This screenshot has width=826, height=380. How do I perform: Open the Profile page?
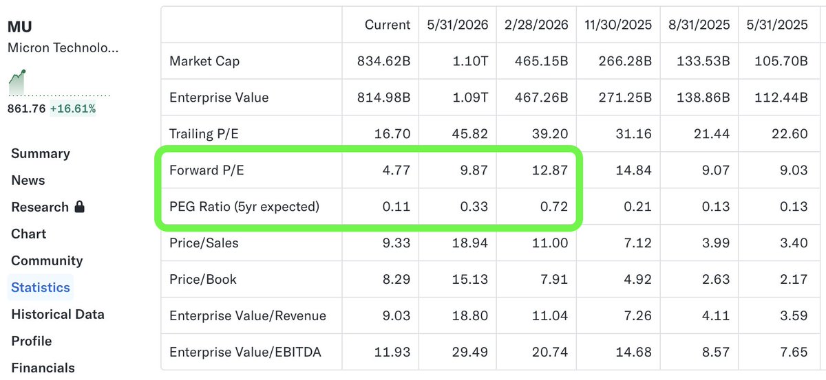tap(32, 341)
